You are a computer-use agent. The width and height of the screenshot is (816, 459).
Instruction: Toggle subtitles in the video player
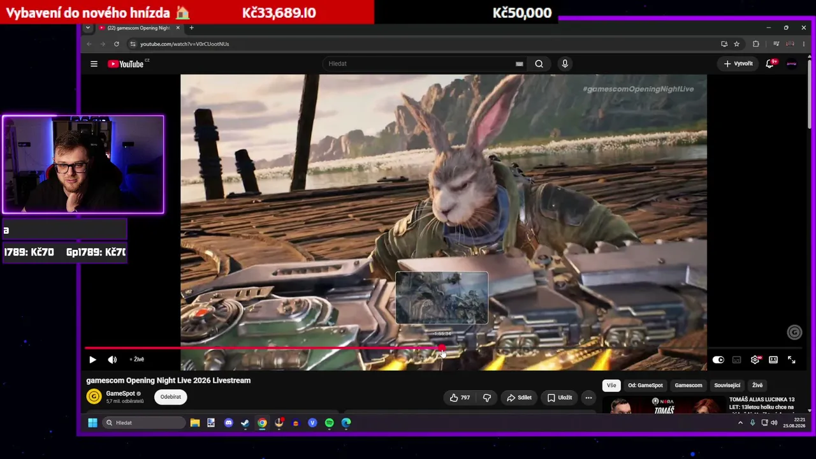pos(737,360)
